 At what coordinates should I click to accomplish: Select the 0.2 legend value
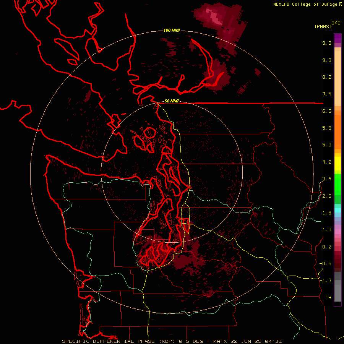(x=327, y=247)
